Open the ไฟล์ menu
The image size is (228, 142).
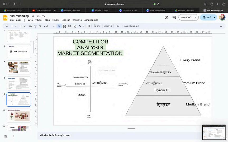(x=12, y=20)
